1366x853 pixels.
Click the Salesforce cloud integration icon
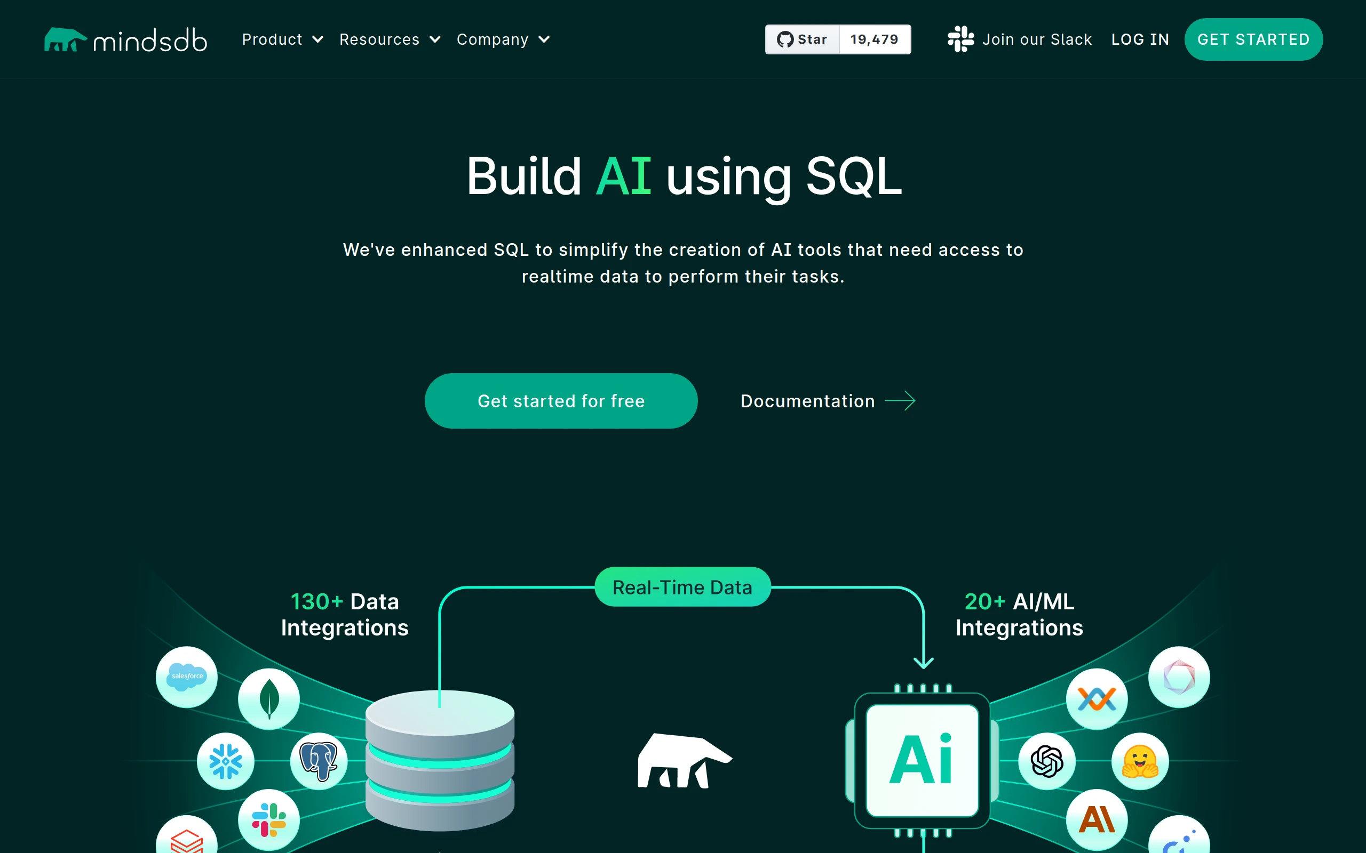[x=187, y=676]
